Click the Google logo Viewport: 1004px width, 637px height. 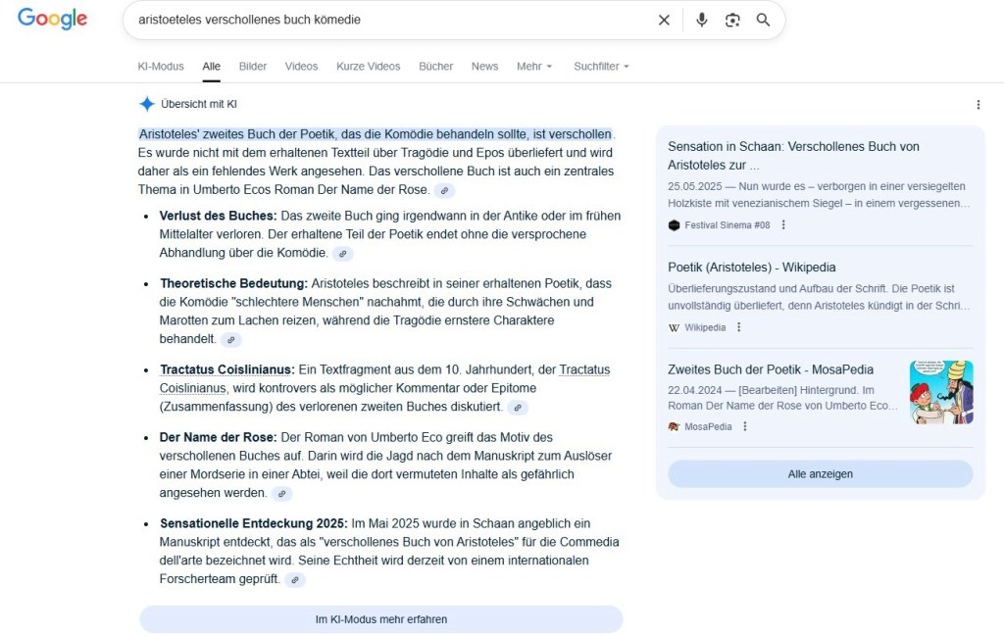pos(52,19)
